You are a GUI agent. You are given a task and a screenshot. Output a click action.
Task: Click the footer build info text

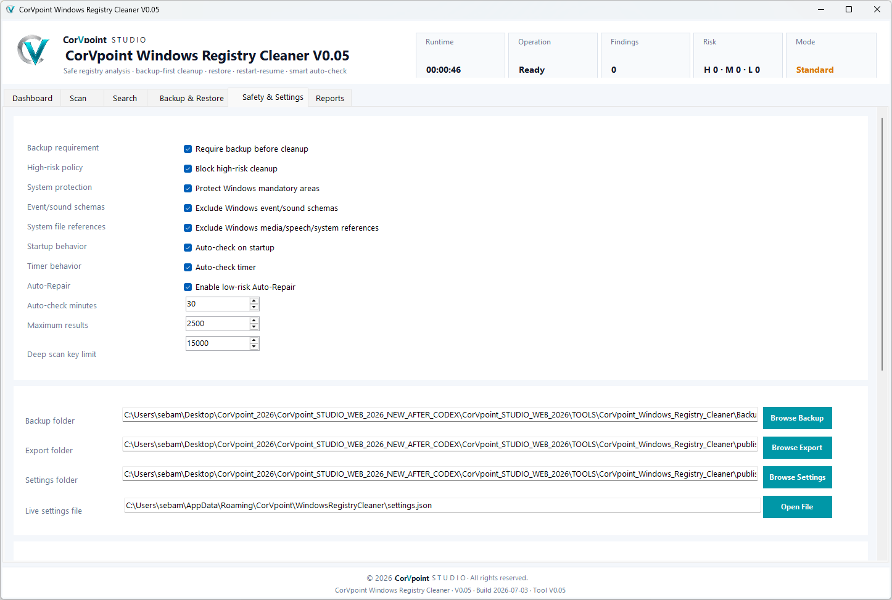[x=450, y=590]
